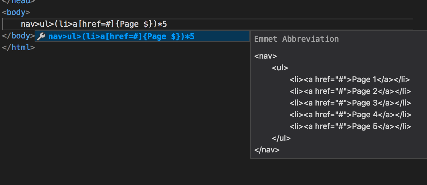The image size is (427, 185).
Task: Click the wrench icon in the Emmet suggestion
Action: (x=41, y=36)
